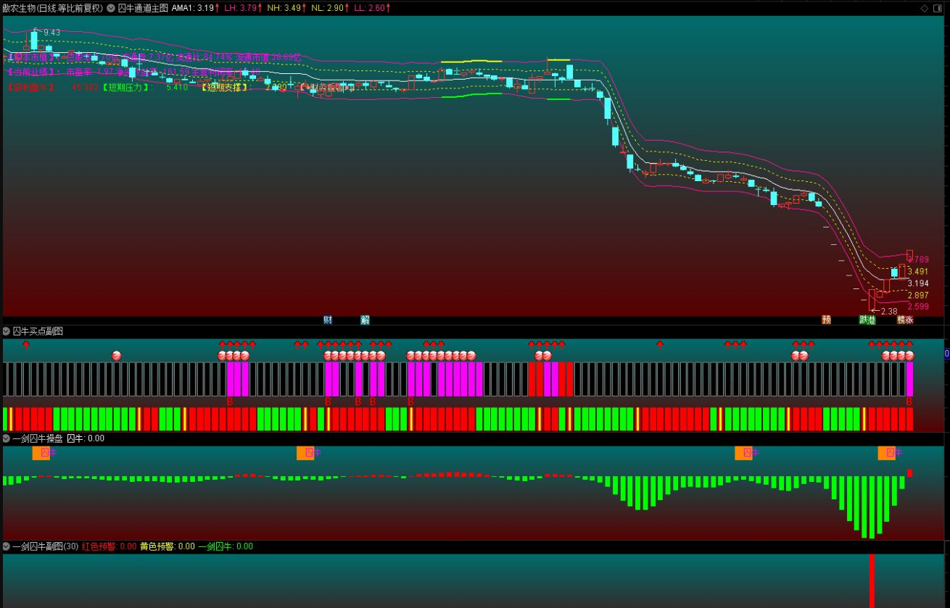Click the 9.43 high price label
The height and width of the screenshot is (608, 950).
[x=51, y=33]
